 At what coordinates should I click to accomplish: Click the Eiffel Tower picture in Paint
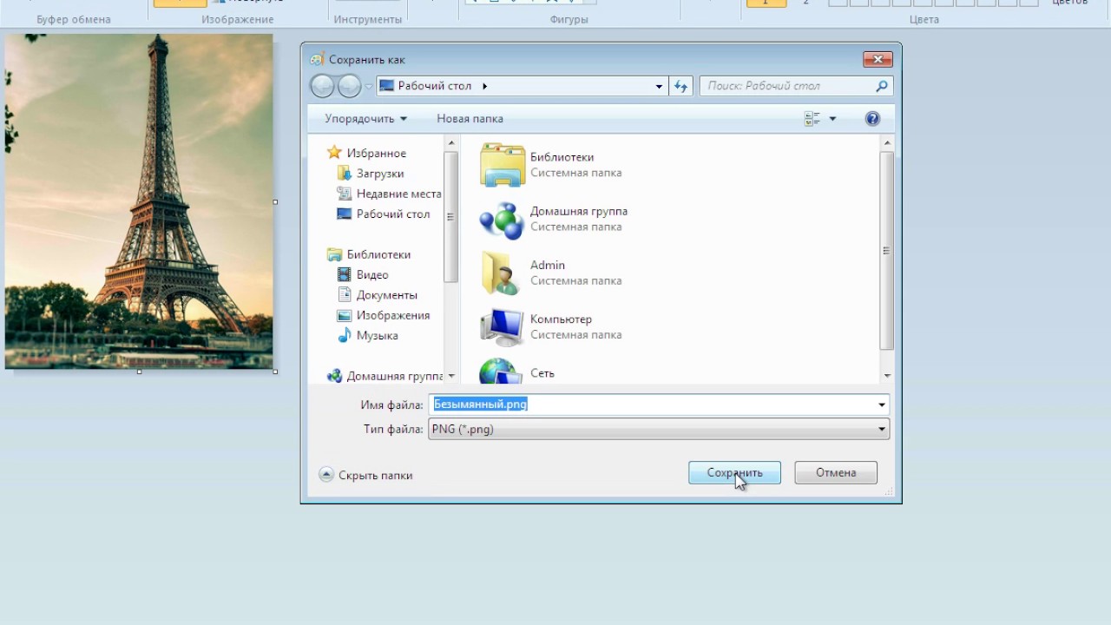tap(139, 201)
